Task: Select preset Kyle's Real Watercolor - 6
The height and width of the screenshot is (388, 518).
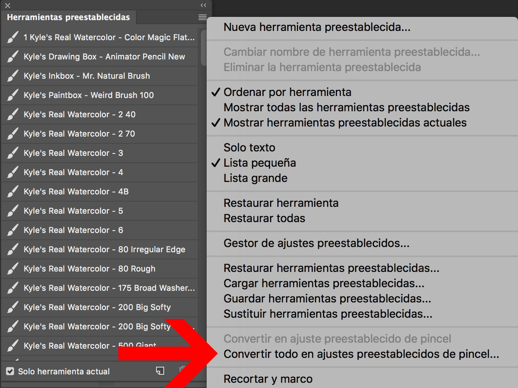Action: click(100, 230)
